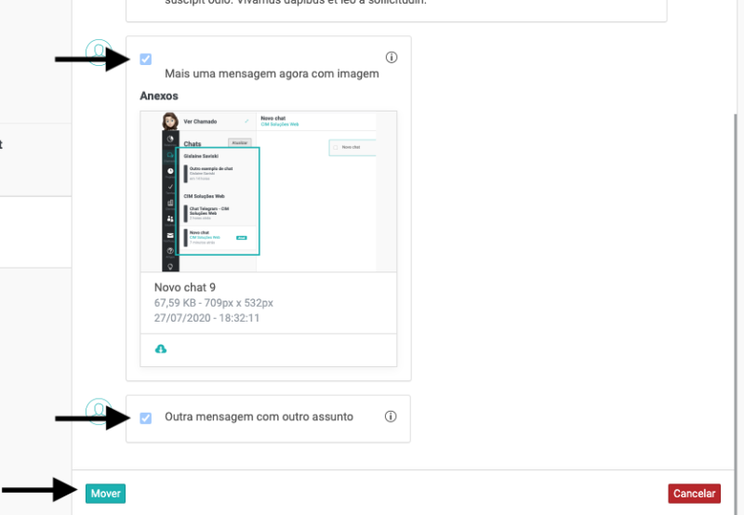The height and width of the screenshot is (515, 744).
Task: Open the attachment screenshot thumbnail
Action: (x=268, y=191)
